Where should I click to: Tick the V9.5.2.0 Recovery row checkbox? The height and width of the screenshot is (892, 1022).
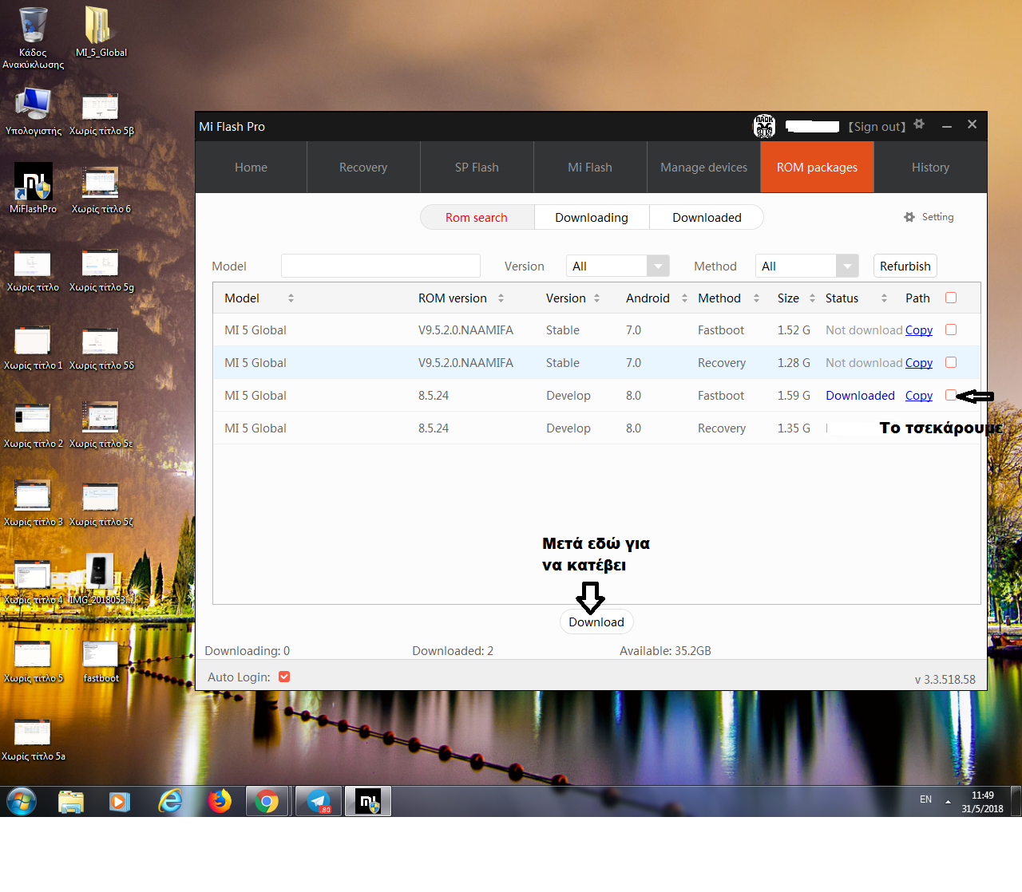(950, 362)
